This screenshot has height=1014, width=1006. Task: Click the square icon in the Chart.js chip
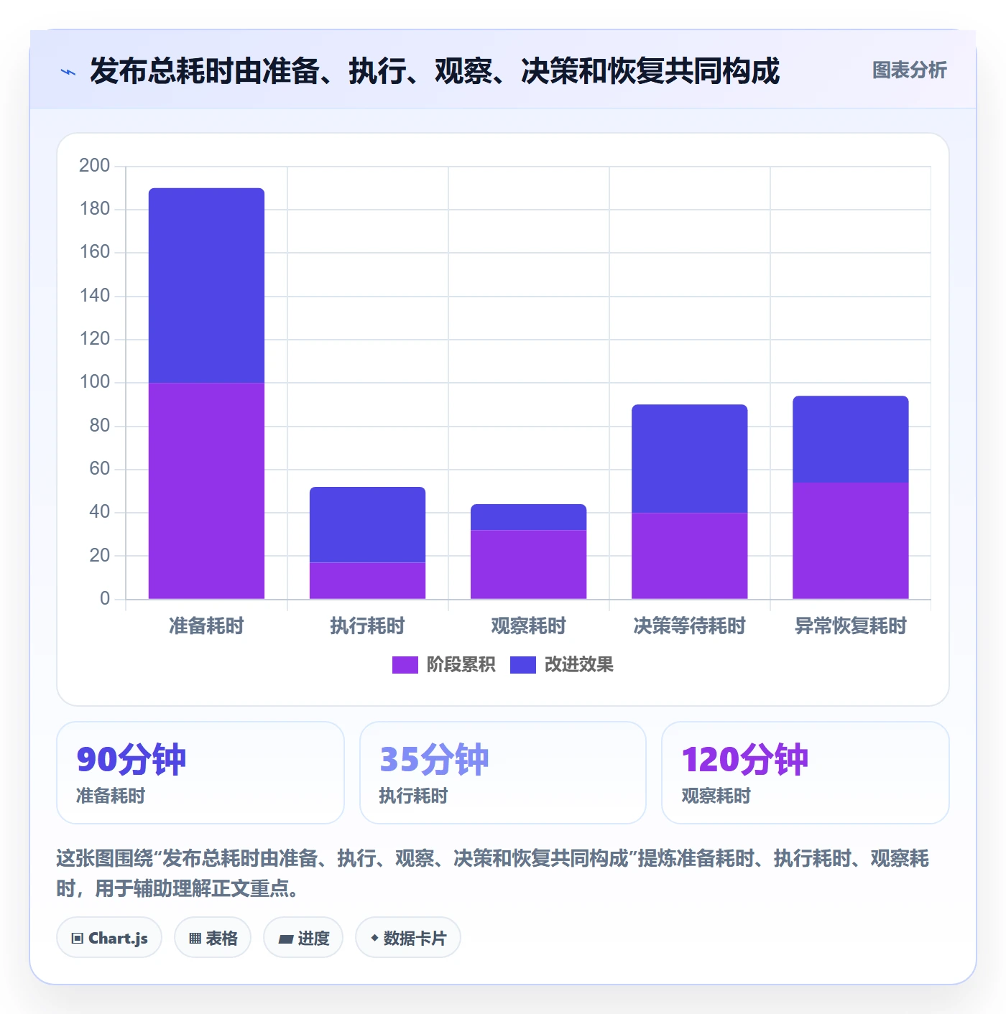[77, 939]
